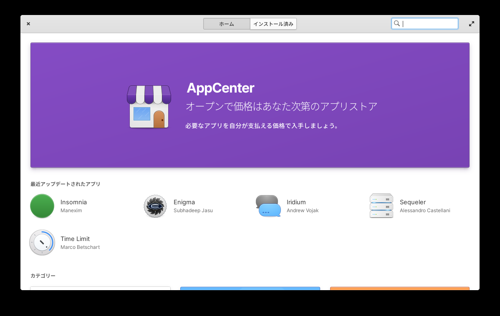500x316 pixels.
Task: Click developer name Andrew Vojak
Action: tap(303, 211)
